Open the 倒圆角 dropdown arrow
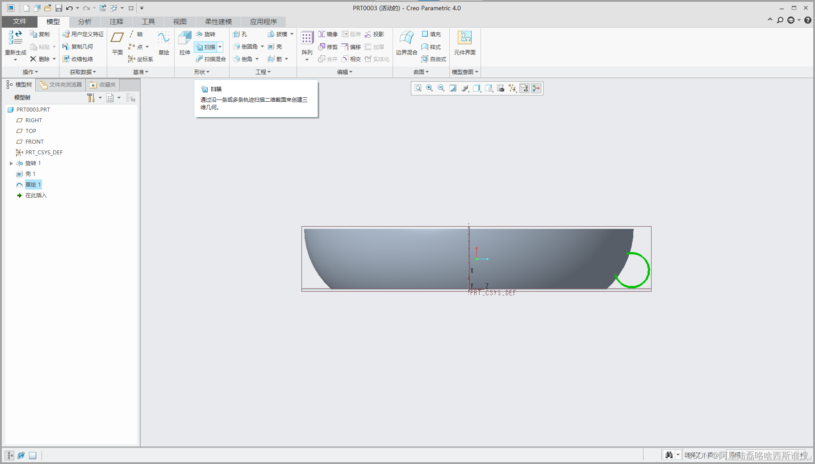The width and height of the screenshot is (815, 464). [262, 46]
